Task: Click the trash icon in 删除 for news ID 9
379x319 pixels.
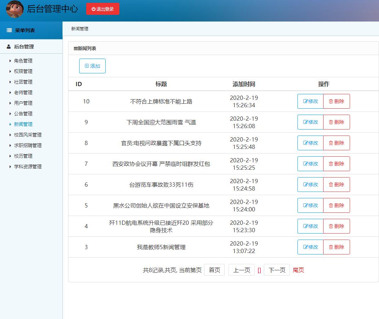Action: click(x=332, y=122)
